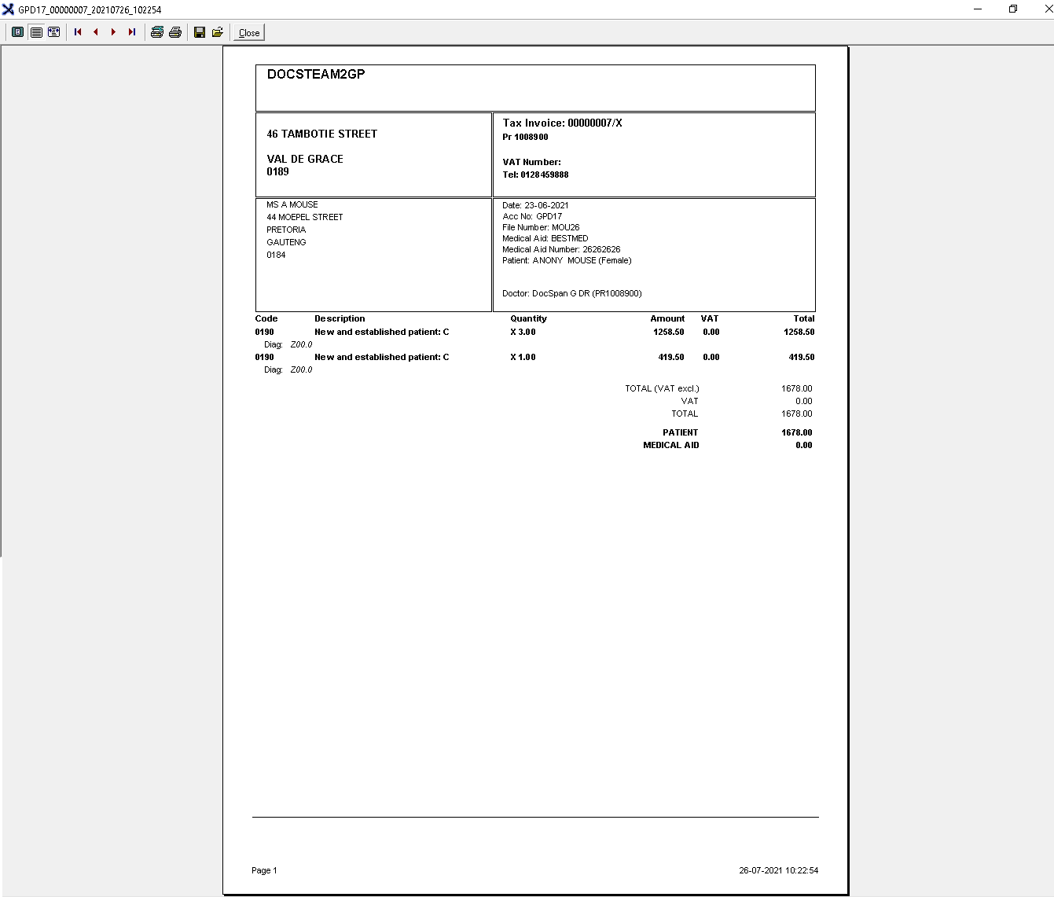Minimize the report preview window
The height and width of the screenshot is (897, 1054).
point(979,9)
